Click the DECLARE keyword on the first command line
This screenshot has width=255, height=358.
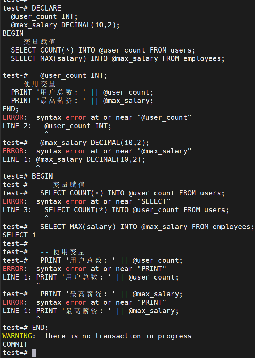coord(46,8)
